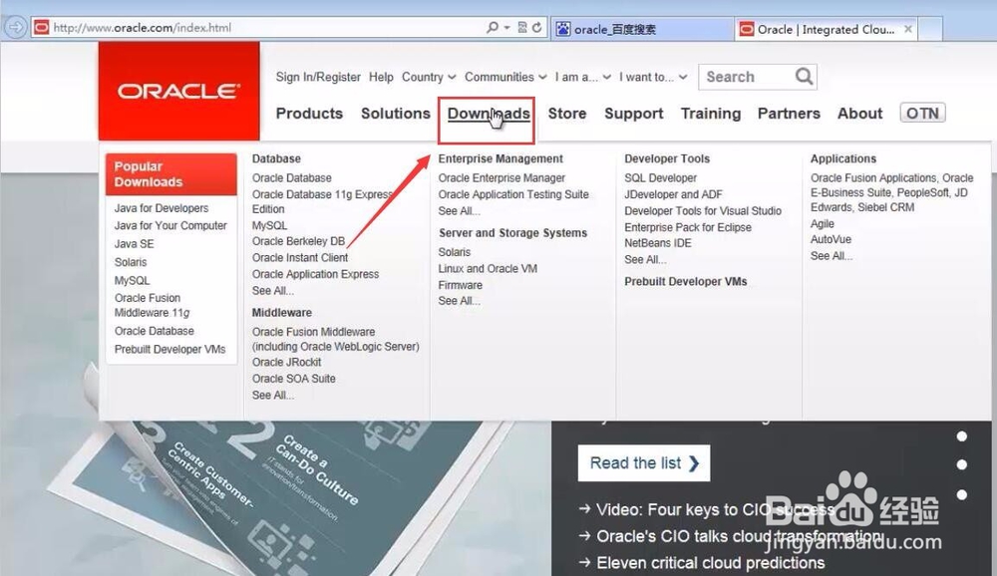Image resolution: width=997 pixels, height=576 pixels.
Task: Click the refresh icon in the address bar
Action: click(x=537, y=27)
